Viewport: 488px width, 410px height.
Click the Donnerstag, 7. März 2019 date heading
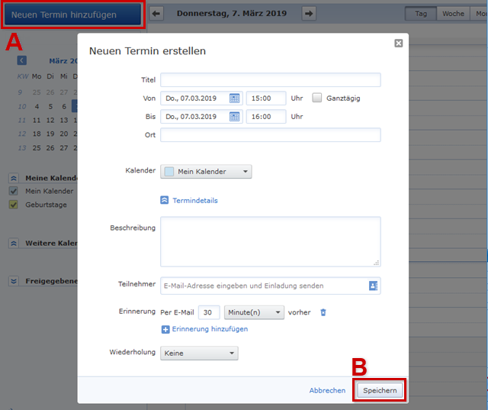(232, 14)
